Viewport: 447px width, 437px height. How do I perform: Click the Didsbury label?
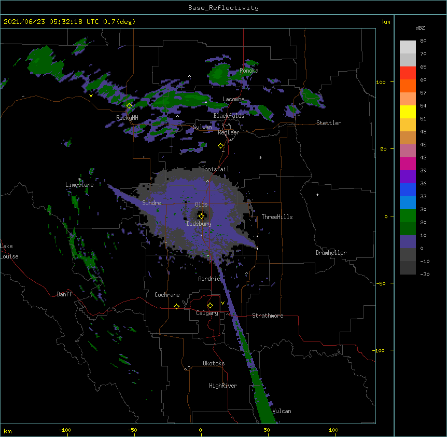coord(199,224)
